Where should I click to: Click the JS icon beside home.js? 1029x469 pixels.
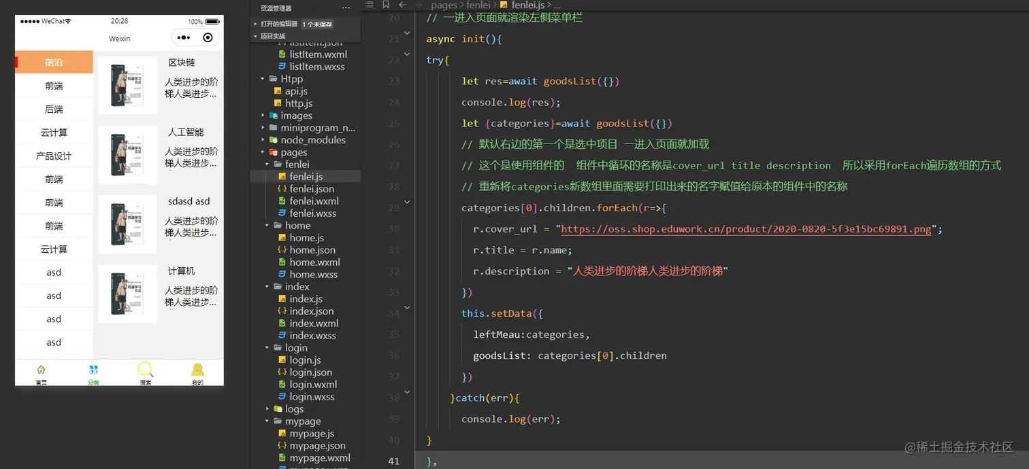(282, 238)
